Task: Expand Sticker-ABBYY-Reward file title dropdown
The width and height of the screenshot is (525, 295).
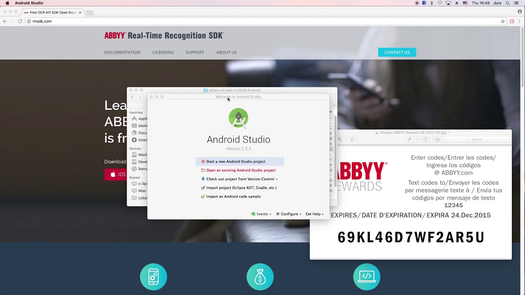Action: pyautogui.click(x=448, y=133)
